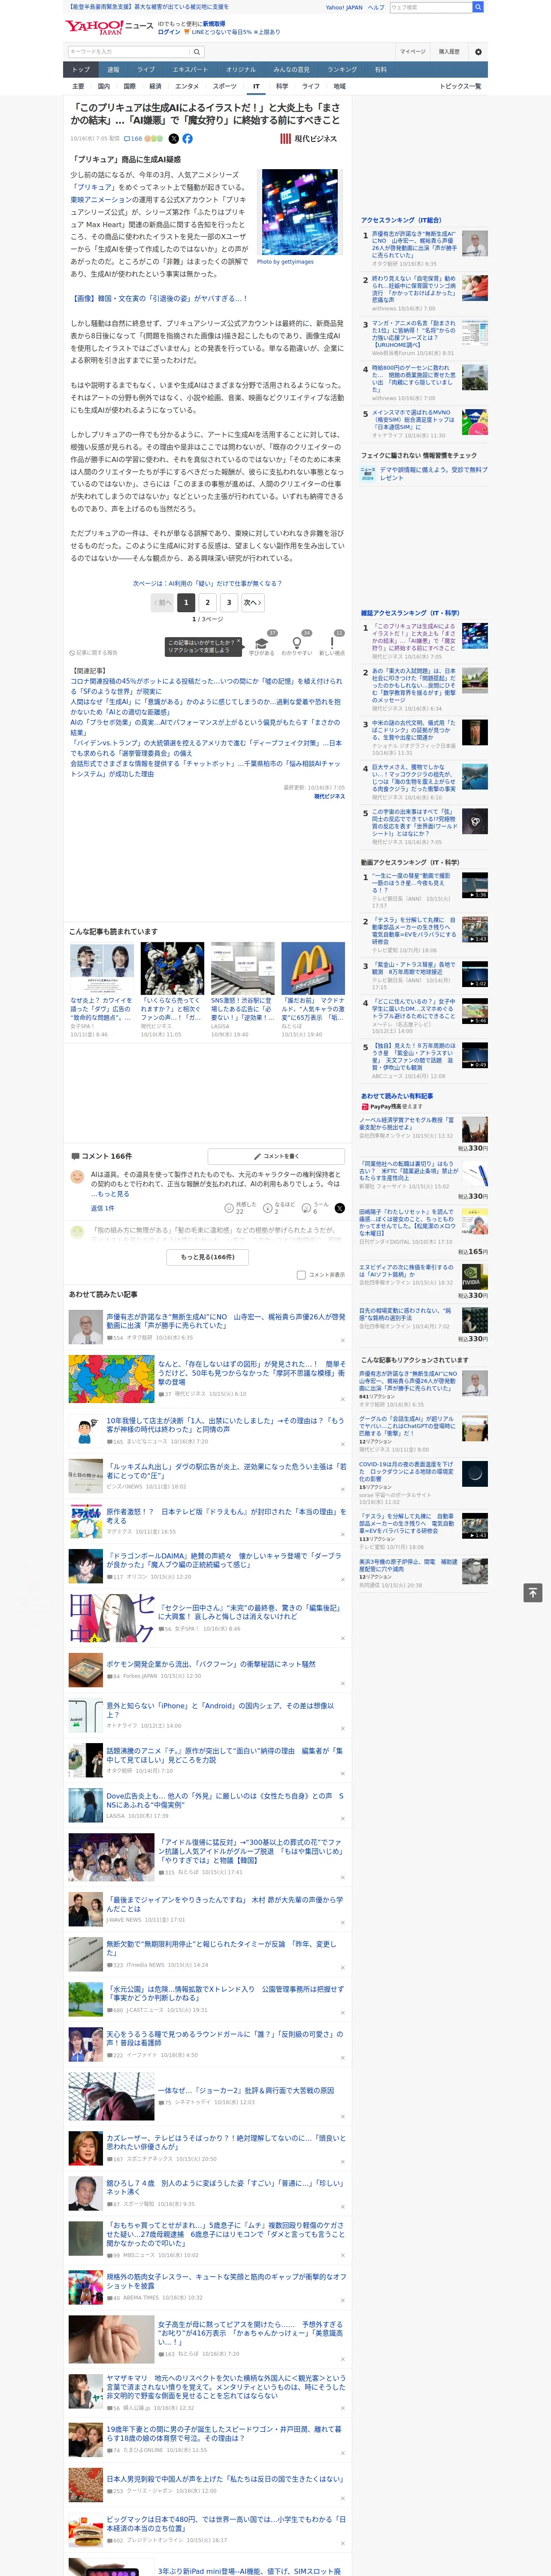Open the 経済 category tab
Image resolution: width=551 pixels, height=2576 pixels.
155,87
